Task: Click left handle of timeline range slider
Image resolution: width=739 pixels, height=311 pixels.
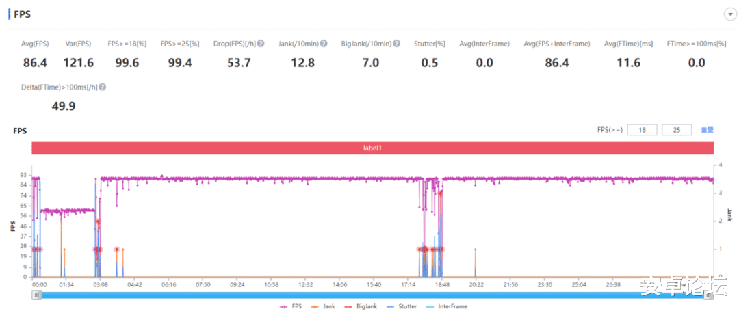Action: [37, 295]
